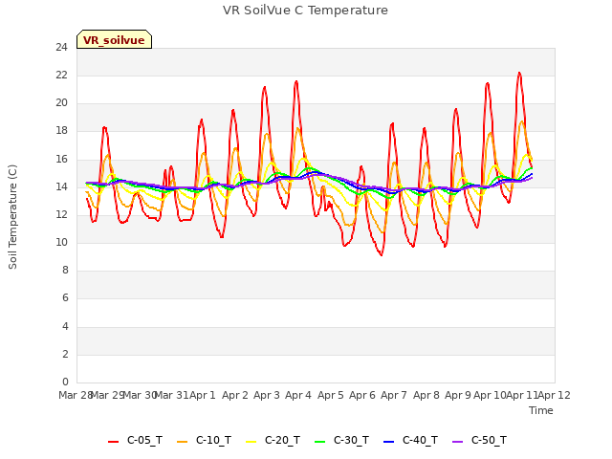Click the red peak on Apr 11
Screen dimensions: 612x459
click(x=519, y=73)
